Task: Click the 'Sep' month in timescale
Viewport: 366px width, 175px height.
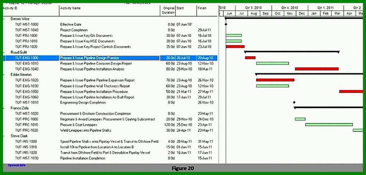Action: coord(266,14)
